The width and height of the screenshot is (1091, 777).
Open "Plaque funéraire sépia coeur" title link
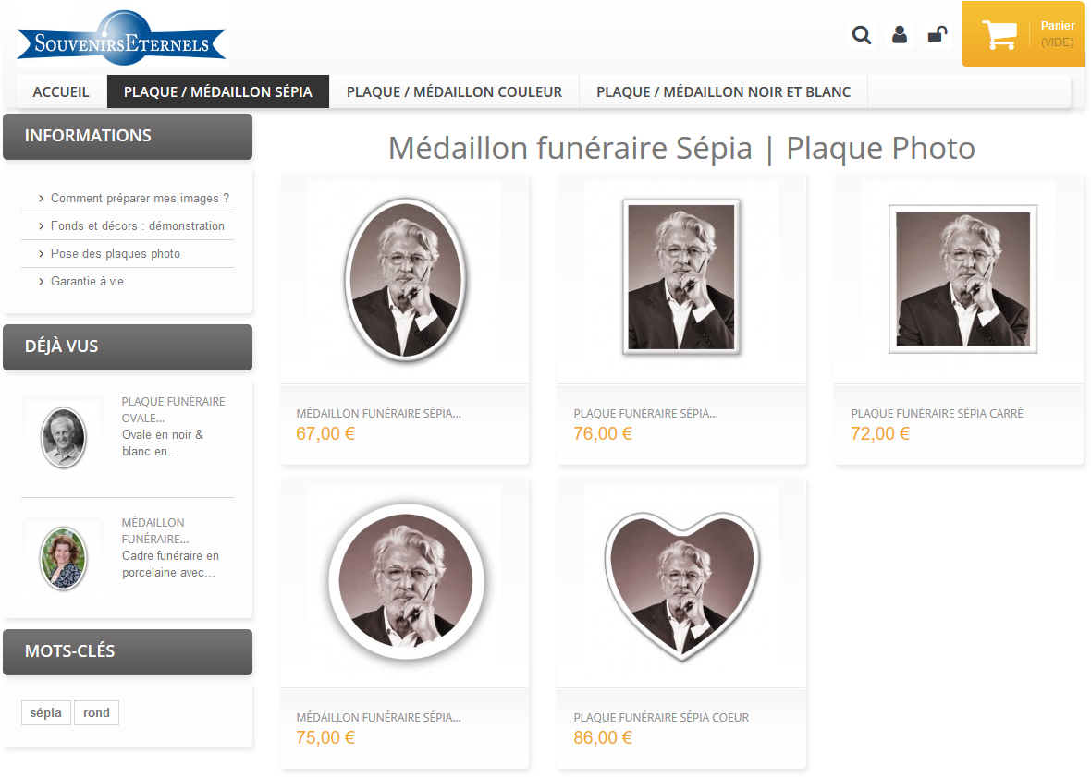point(661,718)
